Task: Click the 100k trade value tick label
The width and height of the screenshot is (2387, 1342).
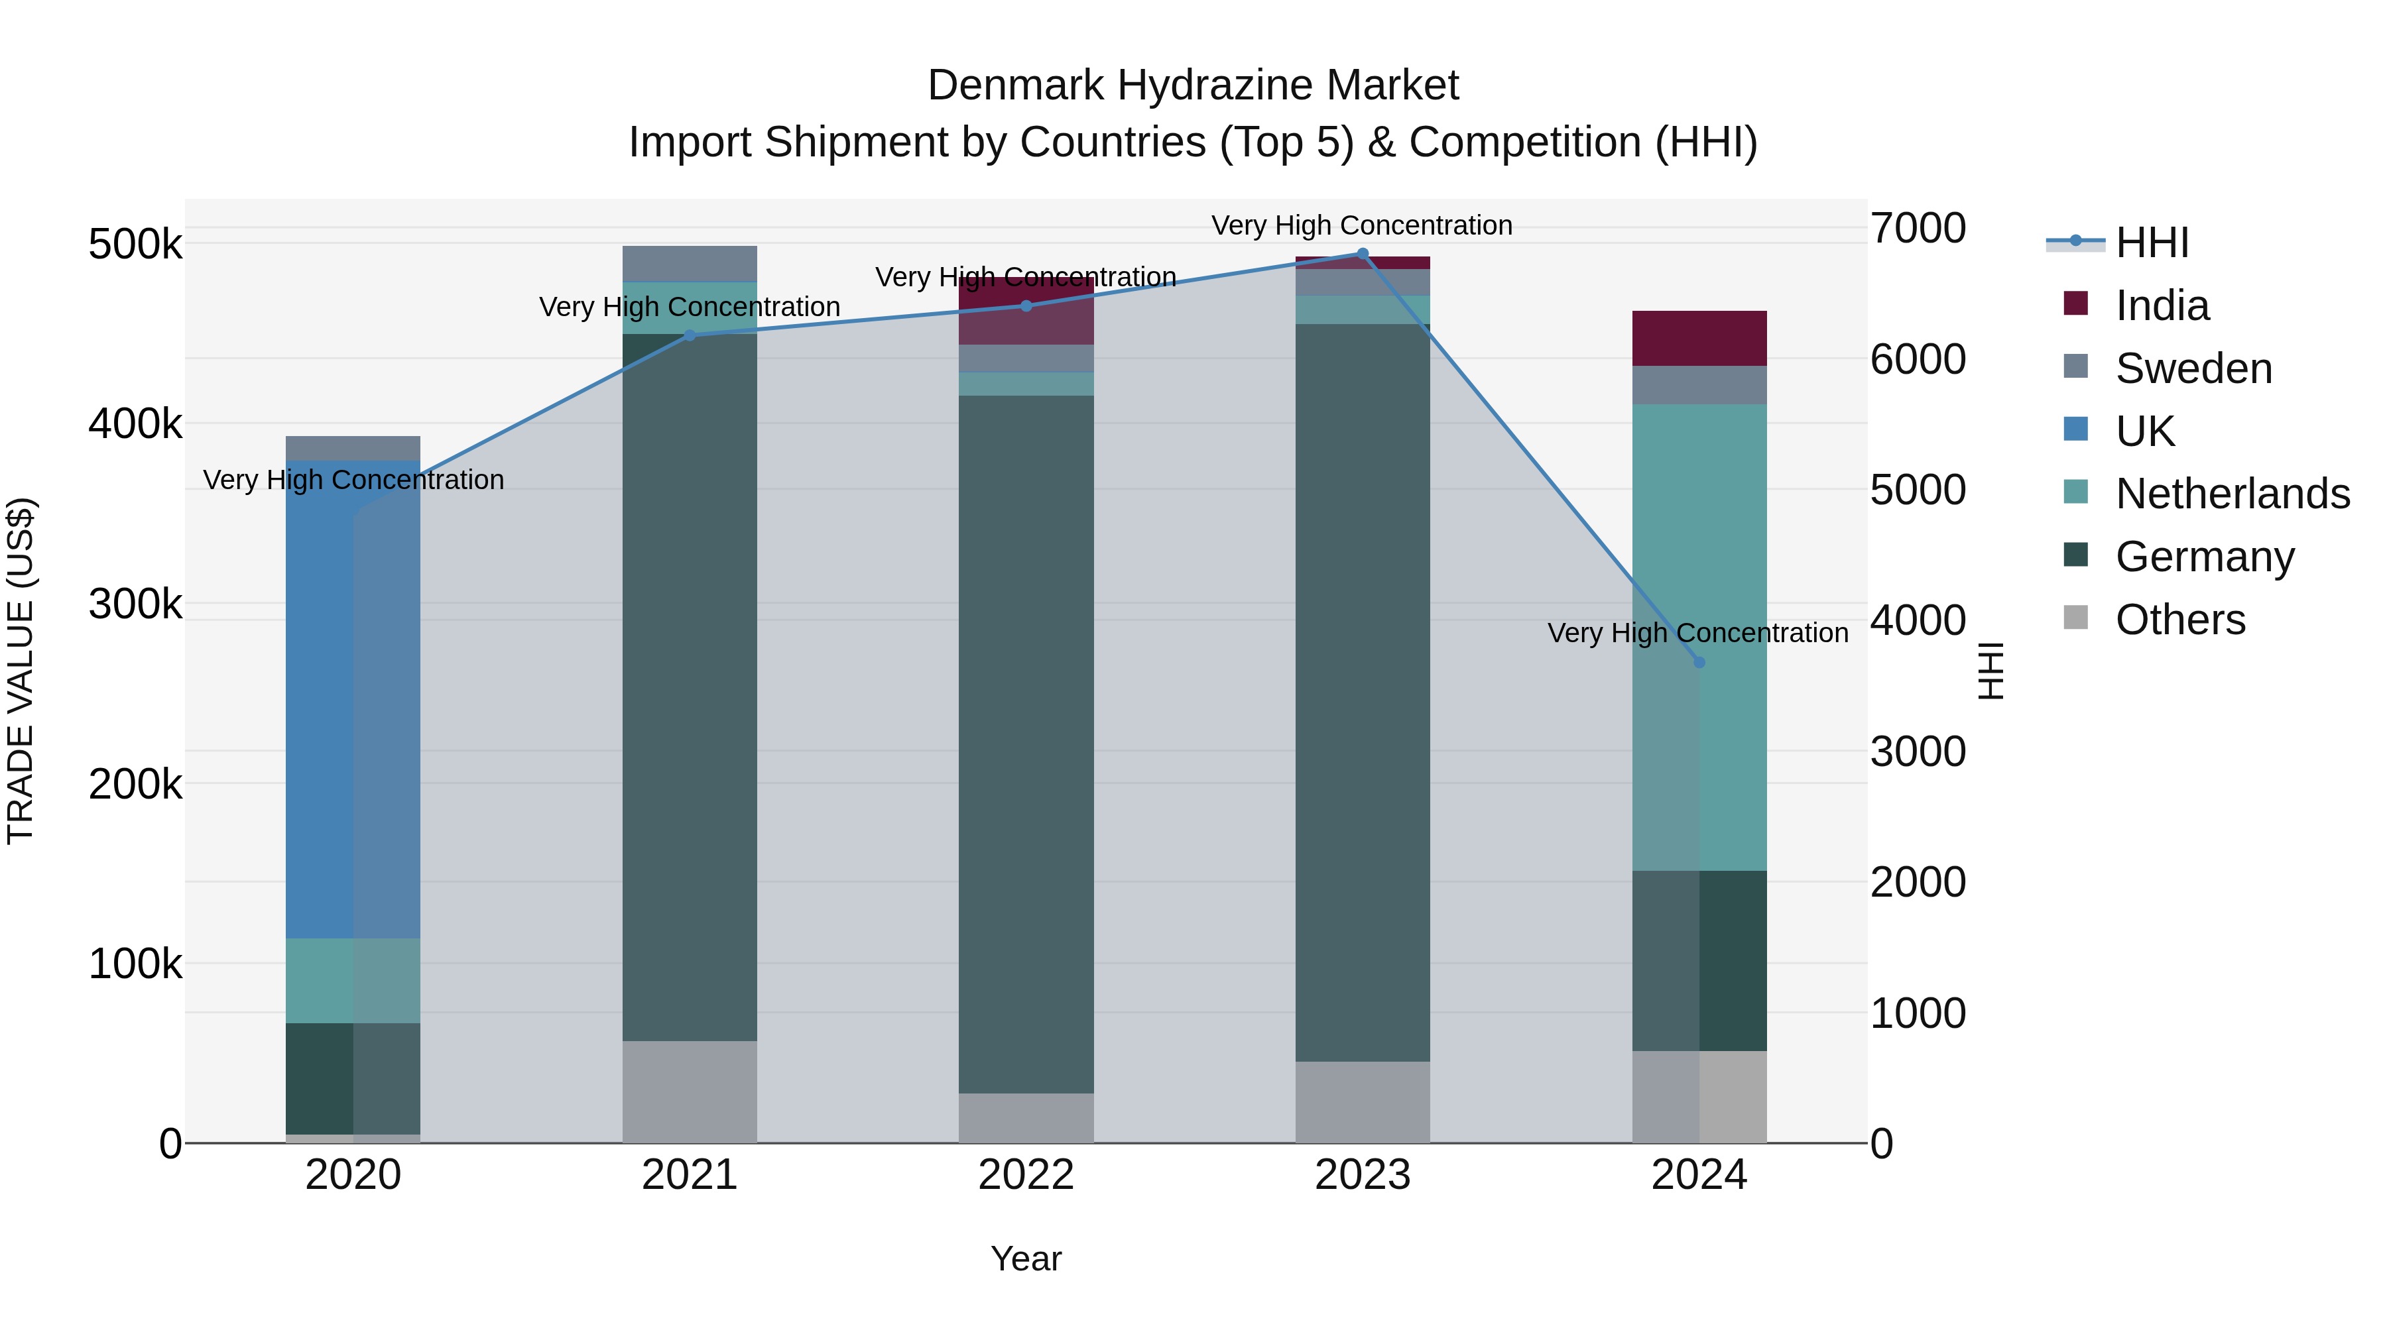Action: (x=135, y=964)
